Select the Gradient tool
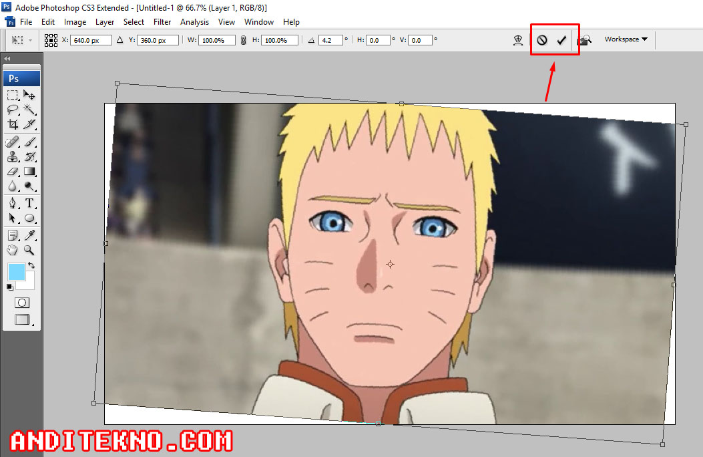The height and width of the screenshot is (457, 703). (x=29, y=171)
